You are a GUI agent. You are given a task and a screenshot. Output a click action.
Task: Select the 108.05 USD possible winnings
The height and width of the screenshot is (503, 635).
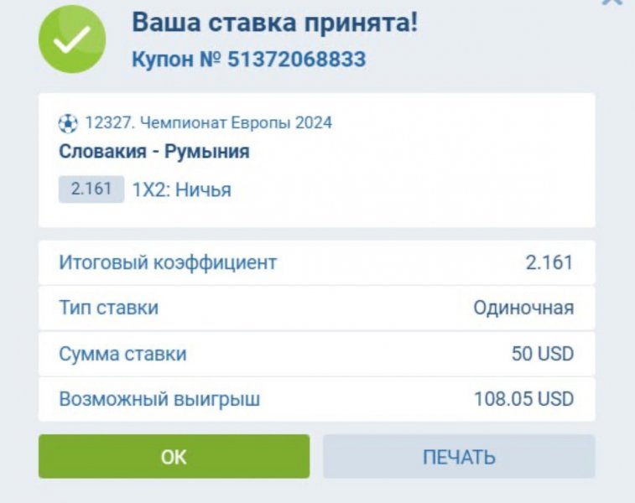click(524, 399)
